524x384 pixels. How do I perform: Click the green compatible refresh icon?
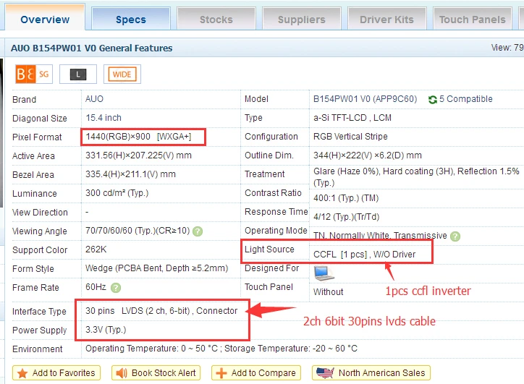[433, 100]
